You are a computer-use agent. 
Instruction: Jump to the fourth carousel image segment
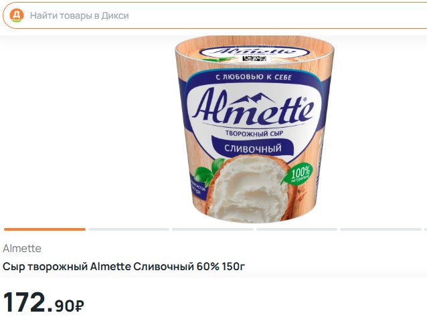[x=297, y=229]
